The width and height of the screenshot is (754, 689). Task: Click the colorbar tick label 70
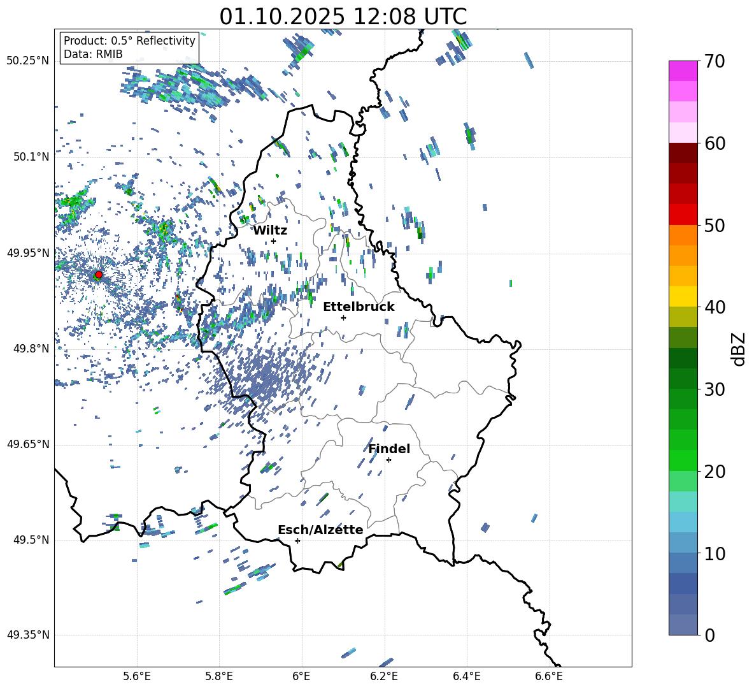point(715,62)
